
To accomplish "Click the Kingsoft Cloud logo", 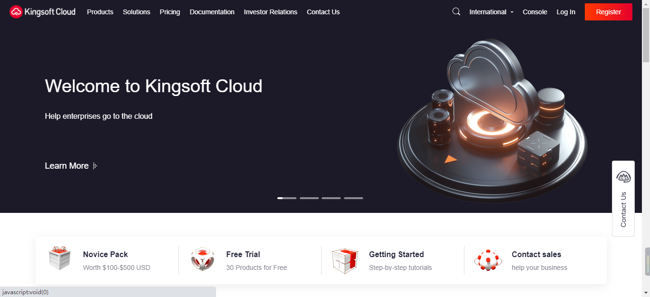I will click(x=42, y=12).
